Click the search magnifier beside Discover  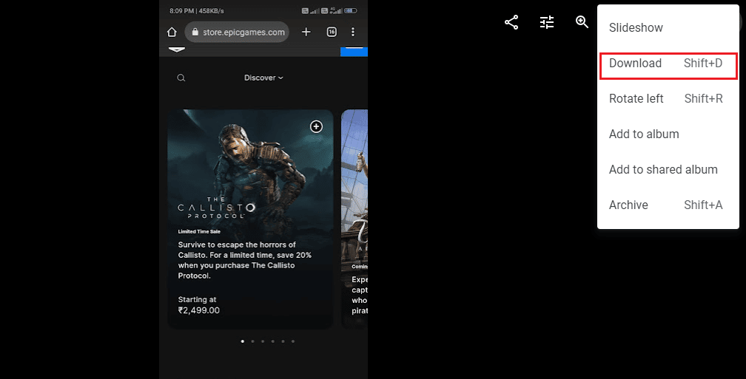click(181, 78)
